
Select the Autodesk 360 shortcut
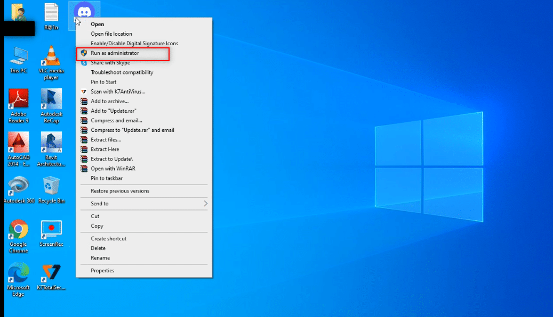(19, 190)
